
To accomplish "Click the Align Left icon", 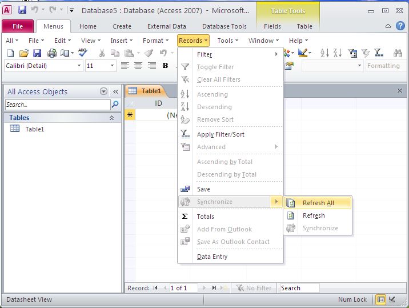I will coord(125,66).
